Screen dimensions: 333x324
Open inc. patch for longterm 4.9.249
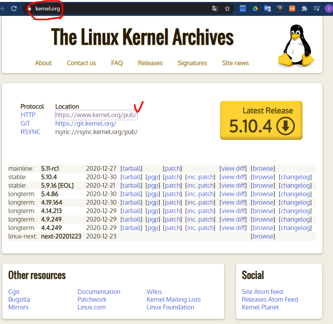(x=200, y=220)
